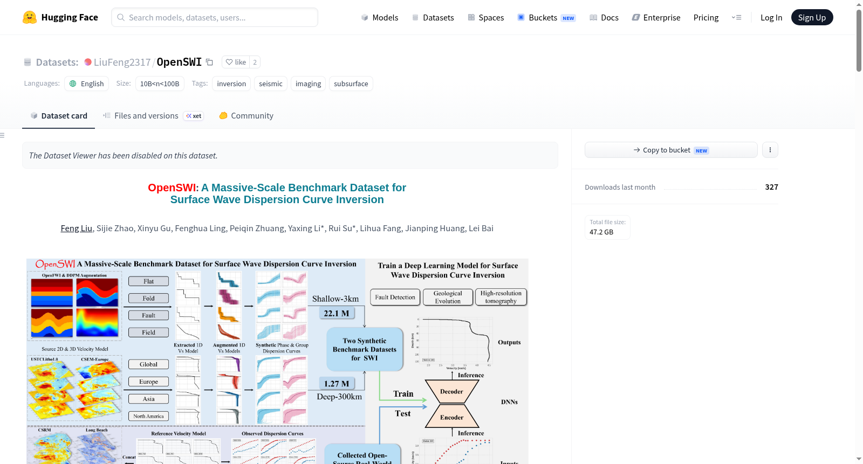Open the Community tab
The image size is (863, 464).
click(x=246, y=116)
